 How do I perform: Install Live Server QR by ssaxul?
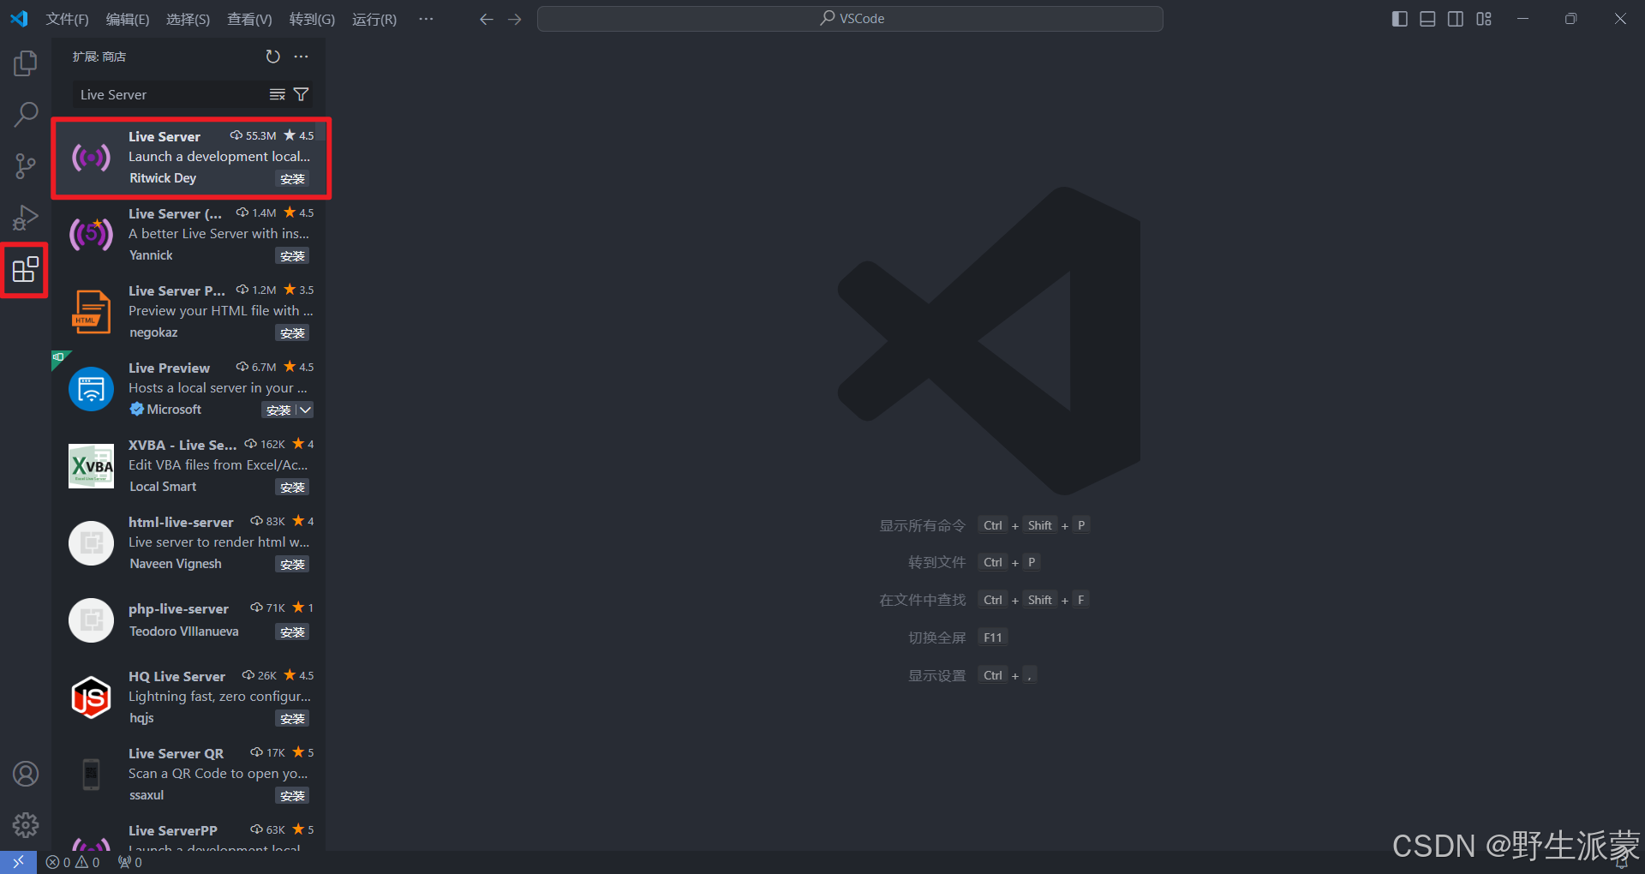292,796
